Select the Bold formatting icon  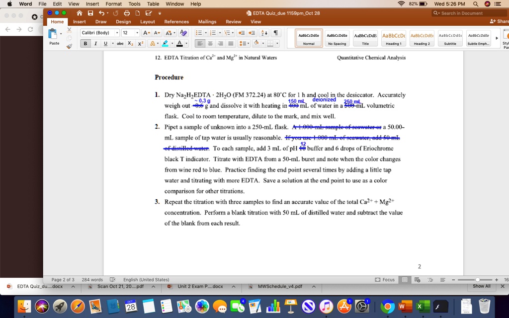pos(85,43)
